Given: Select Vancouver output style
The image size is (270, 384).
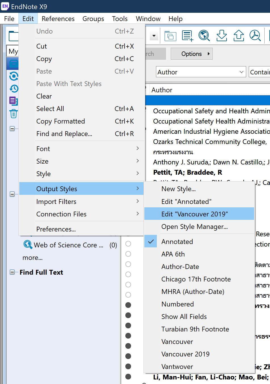Looking at the screenshot, I should pos(199,342).
